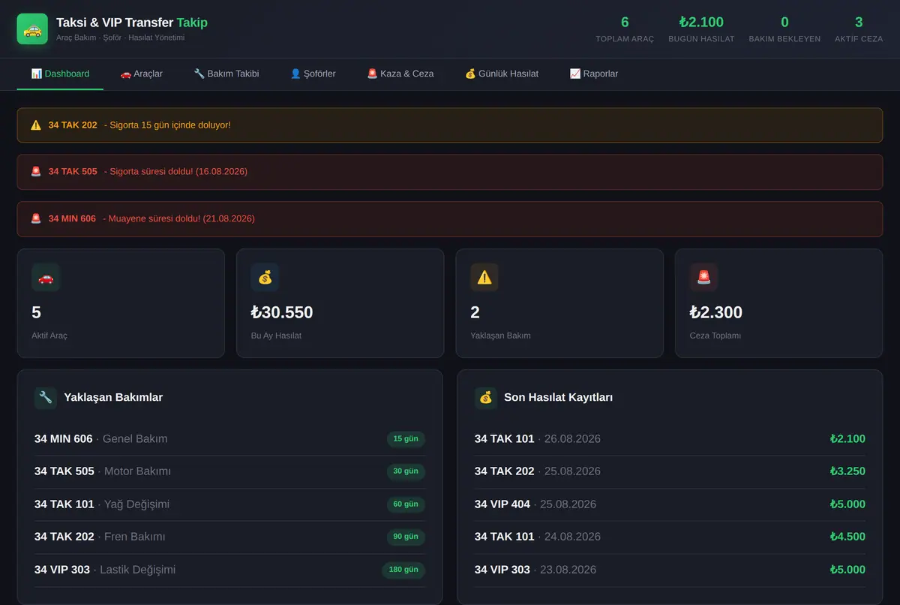Click the 34 TAK 505 Motor Bakımı row
Image resolution: width=900 pixels, height=605 pixels.
pos(229,471)
